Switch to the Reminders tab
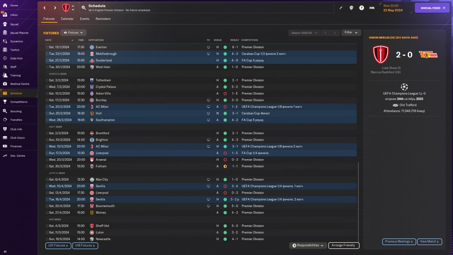Viewport: 453px width, 255px height. 103,19
